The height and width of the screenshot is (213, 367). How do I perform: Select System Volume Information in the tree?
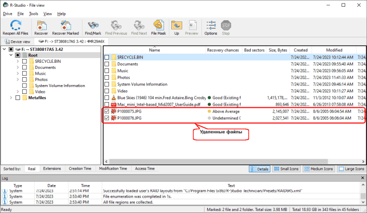(x=60, y=86)
